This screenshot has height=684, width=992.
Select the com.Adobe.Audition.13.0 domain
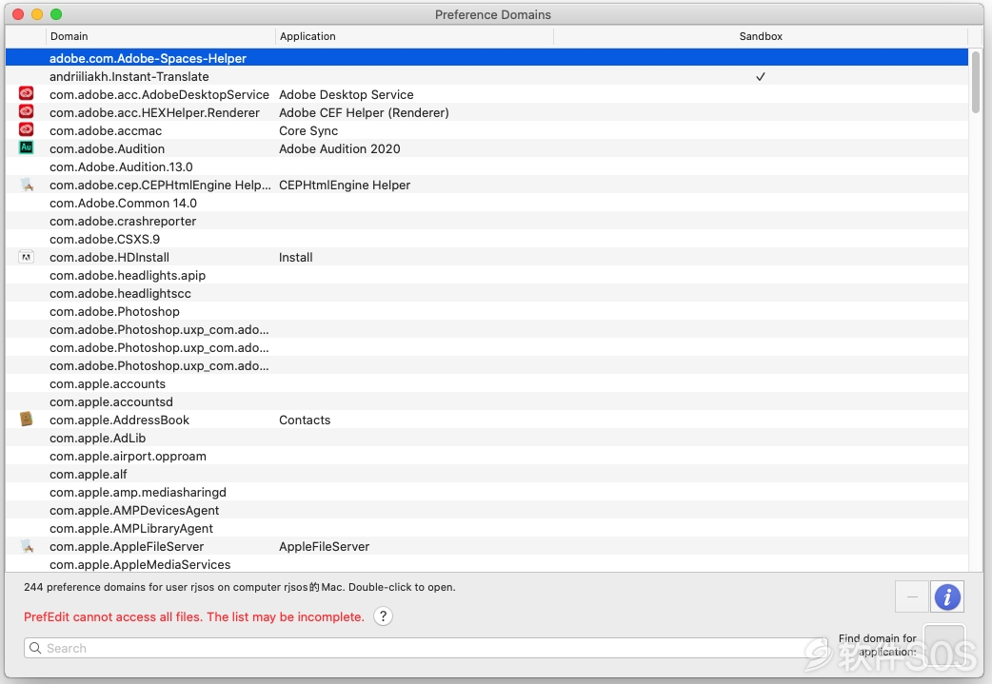point(121,166)
